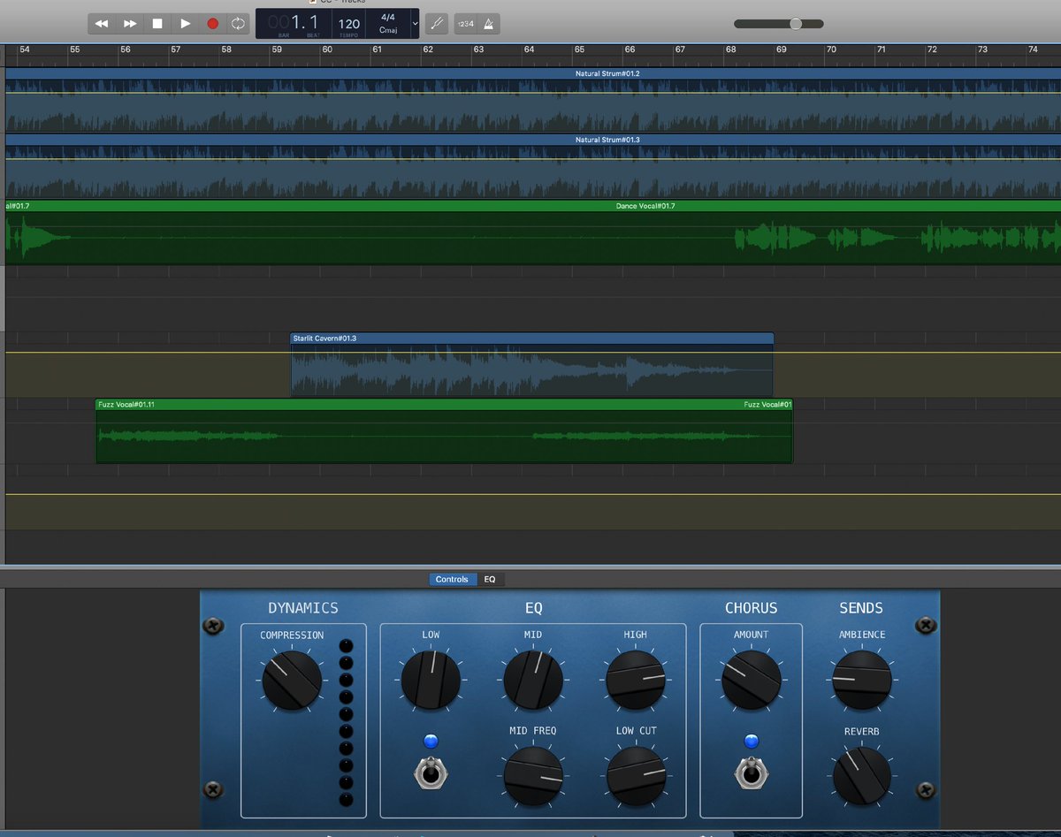This screenshot has height=837, width=1061.
Task: Open the Tuner with the tuning fork icon
Action: click(436, 24)
